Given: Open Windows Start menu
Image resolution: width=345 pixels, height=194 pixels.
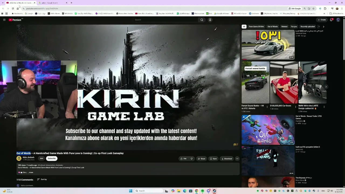Looking at the screenshot, I should coord(131,191).
